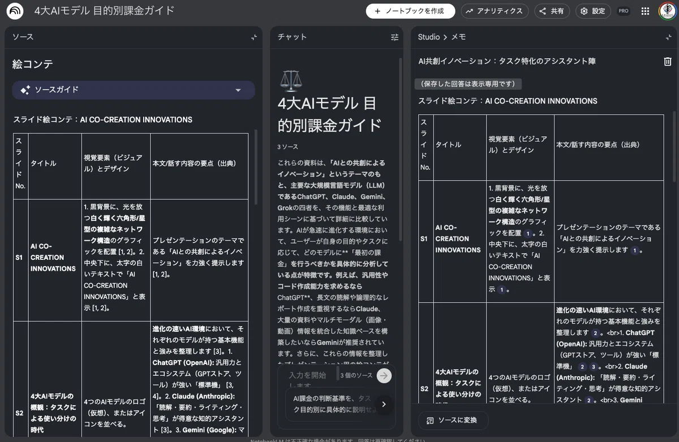Click the （保存した回答は表示専用です） notice
Viewport: 679px width, 442px height.
[467, 84]
